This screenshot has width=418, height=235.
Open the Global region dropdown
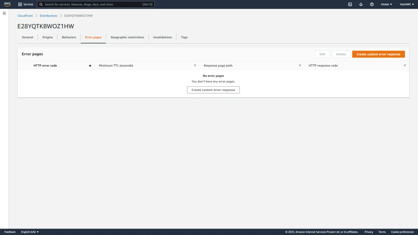click(x=386, y=4)
